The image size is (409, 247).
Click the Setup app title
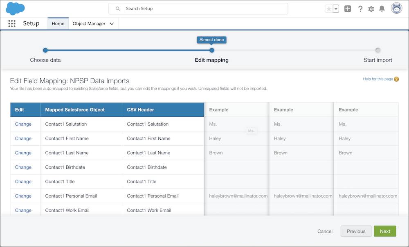31,23
